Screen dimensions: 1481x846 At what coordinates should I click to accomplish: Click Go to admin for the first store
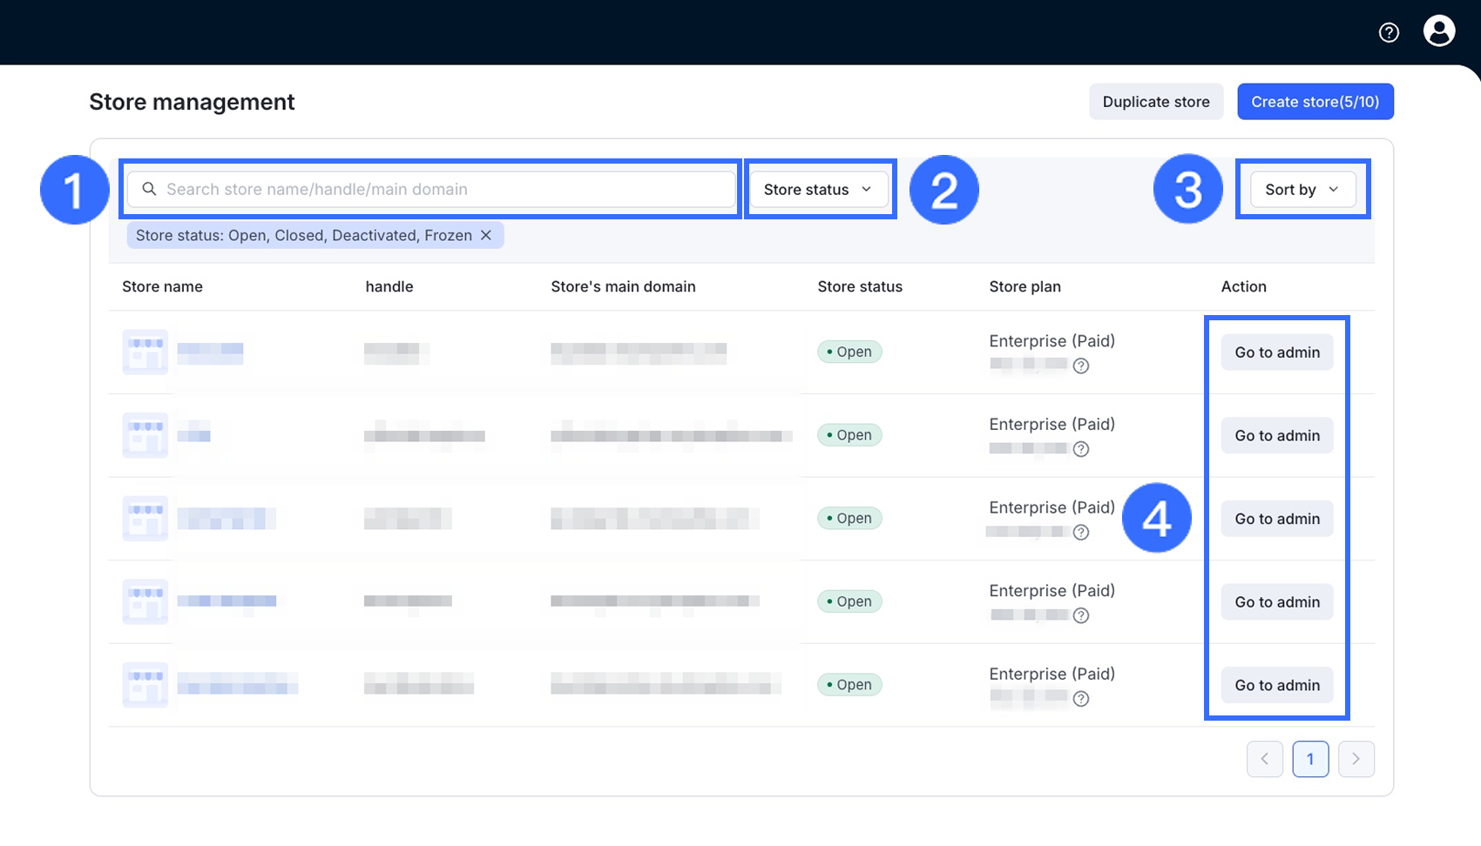coord(1277,352)
